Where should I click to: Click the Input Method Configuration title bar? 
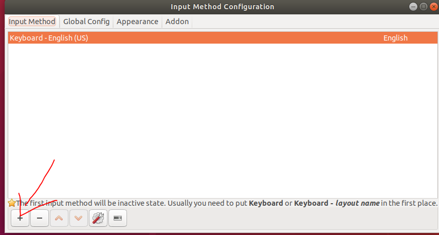tap(222, 7)
